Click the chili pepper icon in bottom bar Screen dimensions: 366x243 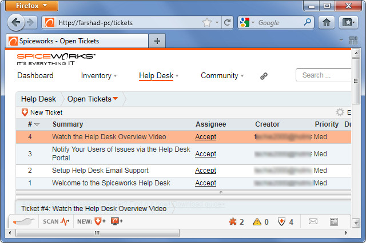(24, 221)
